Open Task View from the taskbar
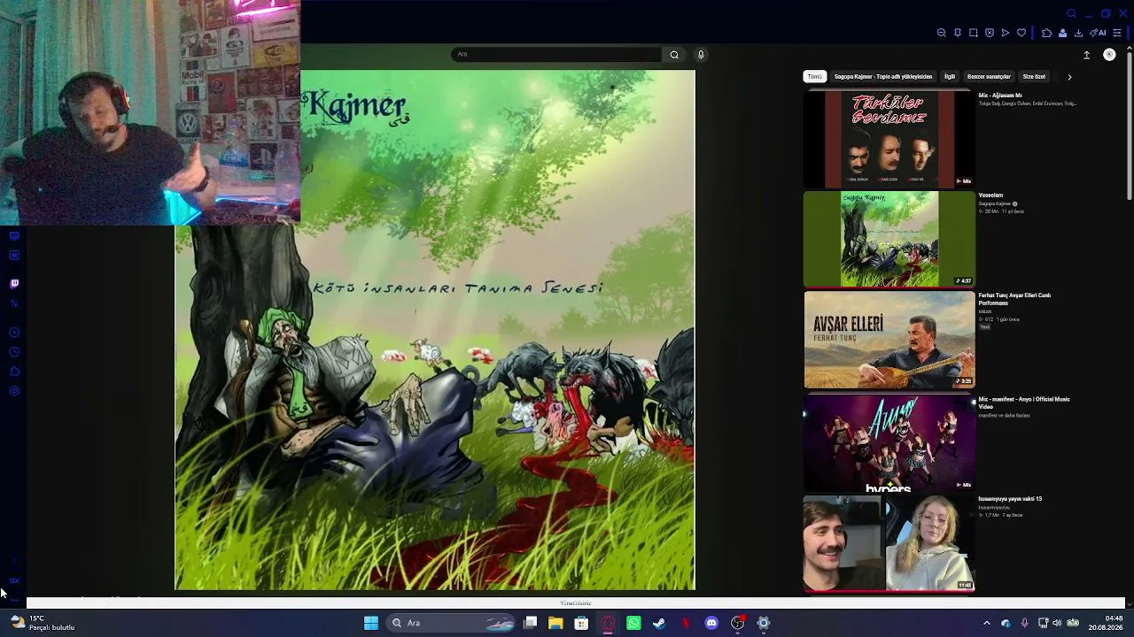This screenshot has width=1134, height=637. pyautogui.click(x=530, y=623)
